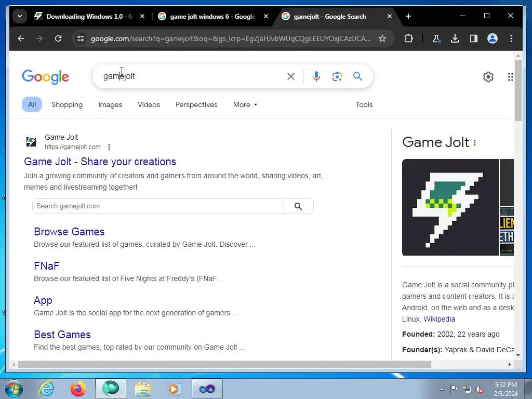Open the Chrome profile avatar
The height and width of the screenshot is (399, 532).
[493, 38]
